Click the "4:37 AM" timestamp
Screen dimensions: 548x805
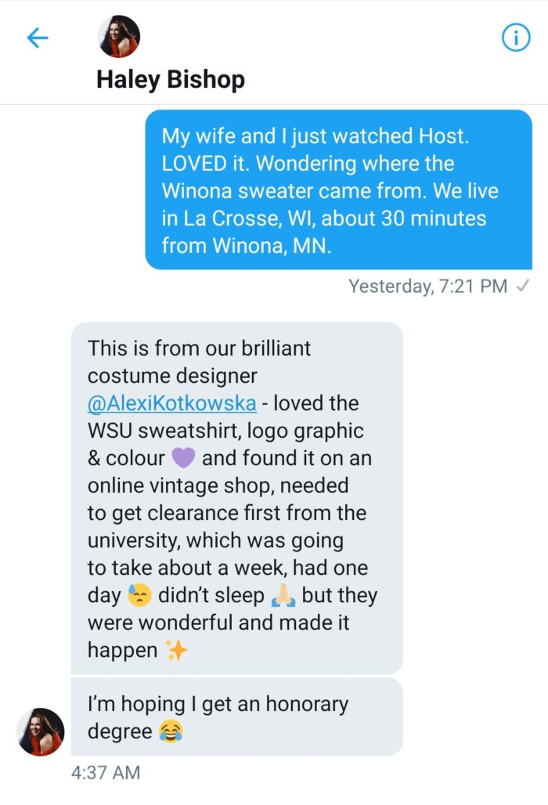(x=106, y=772)
